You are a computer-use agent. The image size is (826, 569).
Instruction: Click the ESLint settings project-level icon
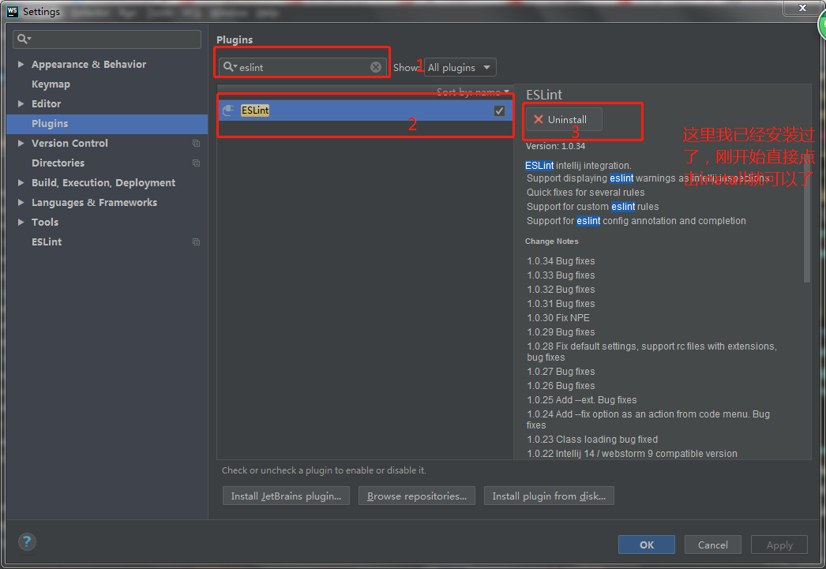[196, 242]
